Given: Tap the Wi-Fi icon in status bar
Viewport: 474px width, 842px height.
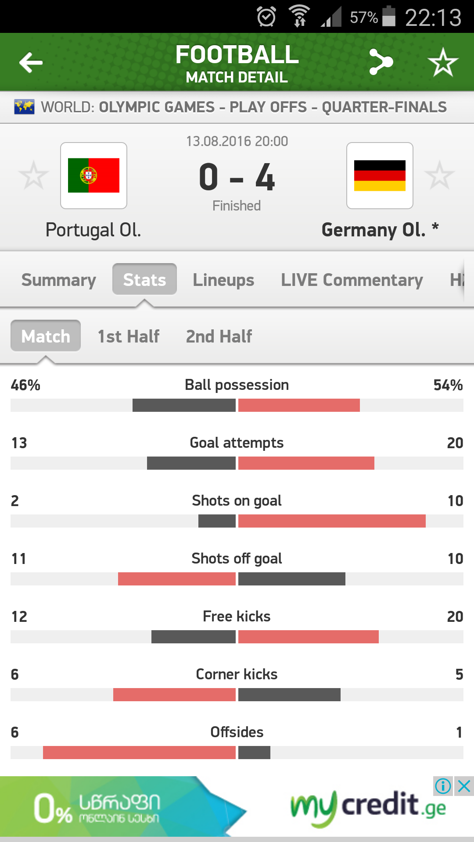Looking at the screenshot, I should click(x=299, y=17).
